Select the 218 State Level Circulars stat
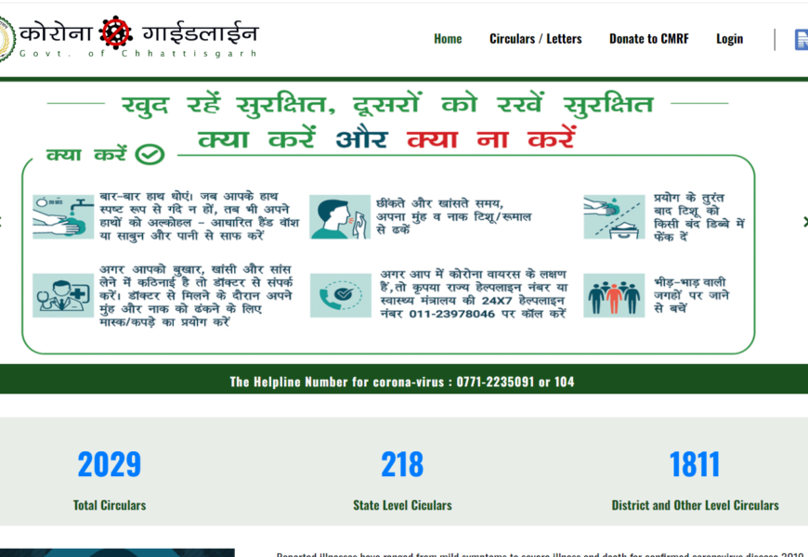This screenshot has width=808, height=557. (402, 464)
